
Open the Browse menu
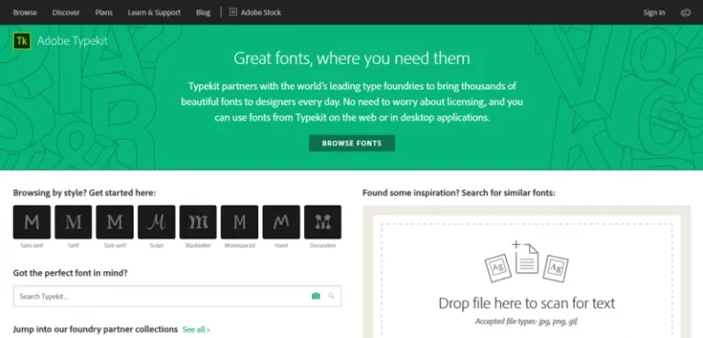[25, 13]
